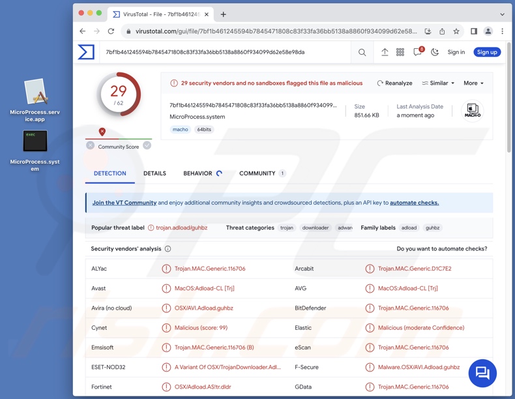Click the VirusTotal logo icon
Screen dimensions: 515x399
point(86,52)
